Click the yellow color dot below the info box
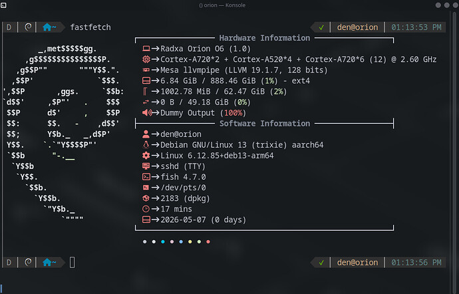Screen dimensions: 459x294 (190, 242)
